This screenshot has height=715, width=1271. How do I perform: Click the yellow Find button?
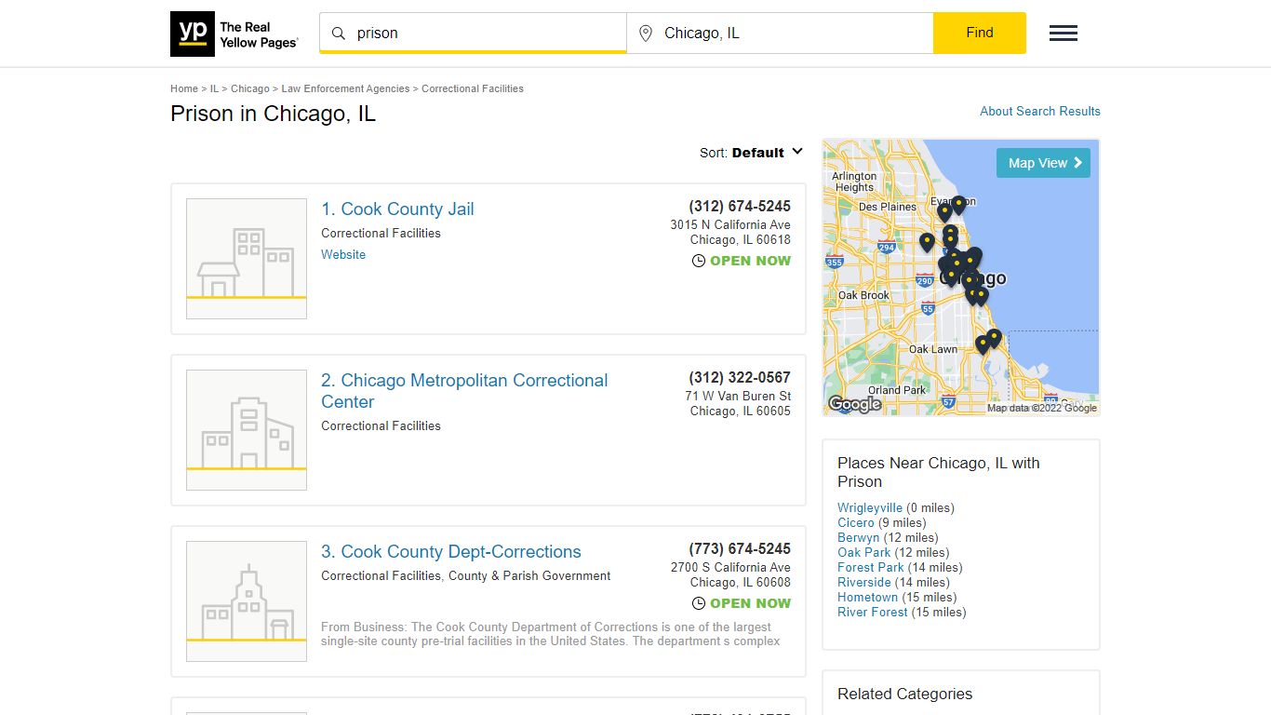coord(980,33)
